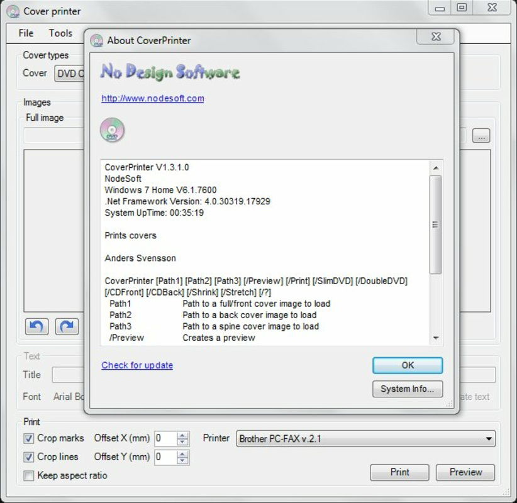Open the http://www.nodesoft.com link
This screenshot has width=517, height=503.
pos(153,98)
